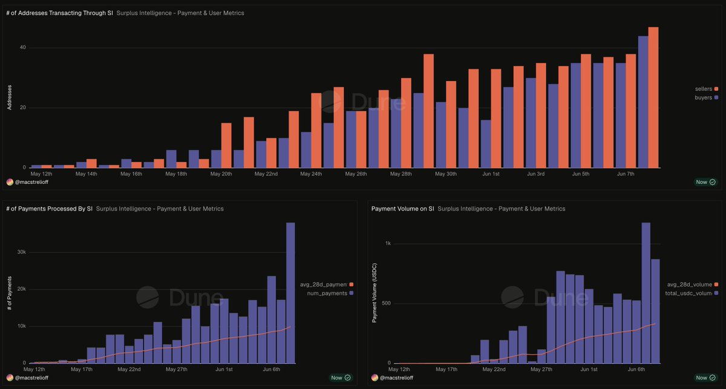Open the macstrelioff avatar under the Payment Volume chart

coord(375,378)
